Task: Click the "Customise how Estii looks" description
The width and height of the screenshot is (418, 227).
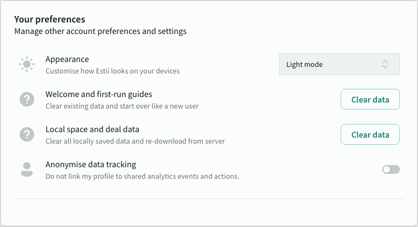Action: pyautogui.click(x=112, y=71)
